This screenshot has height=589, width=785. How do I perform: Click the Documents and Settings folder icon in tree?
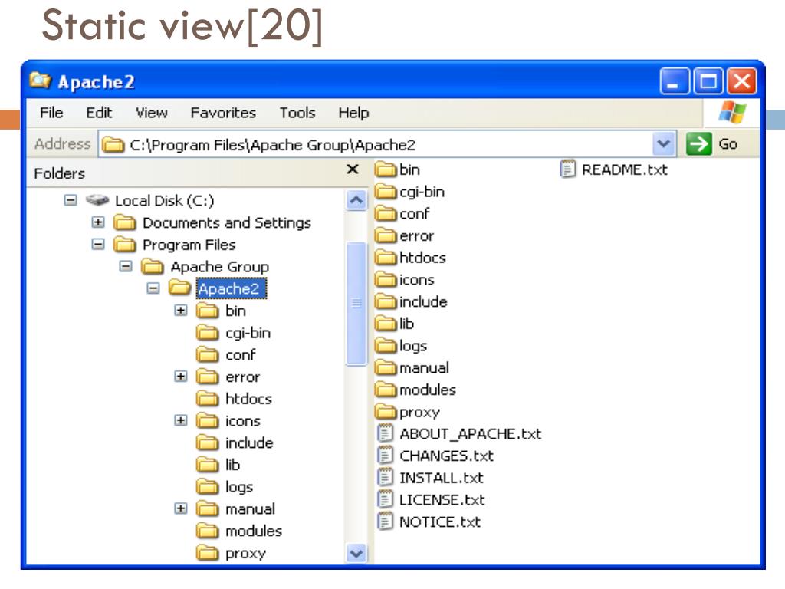point(125,223)
